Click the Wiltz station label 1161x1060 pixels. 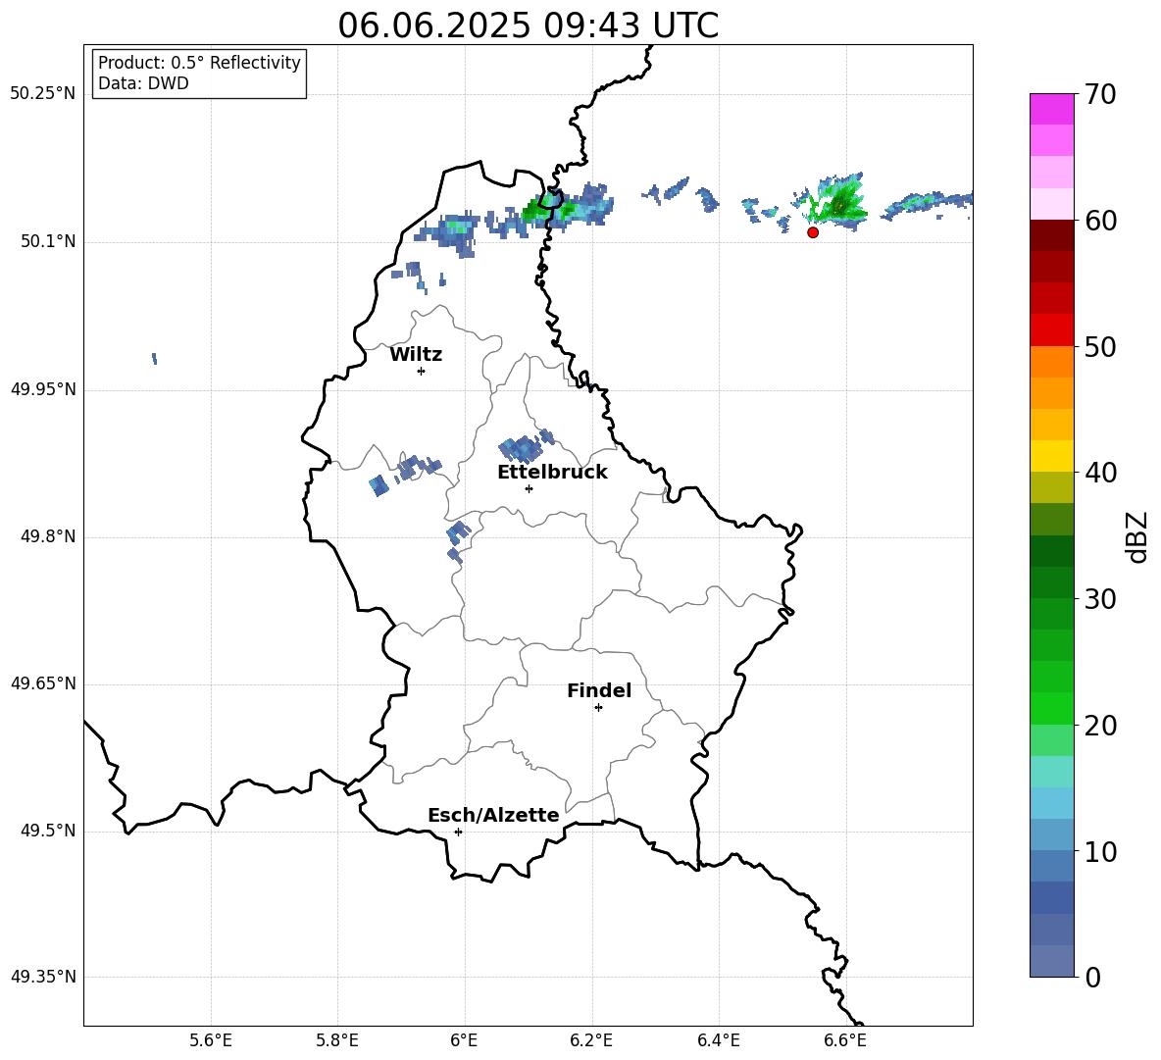point(416,355)
